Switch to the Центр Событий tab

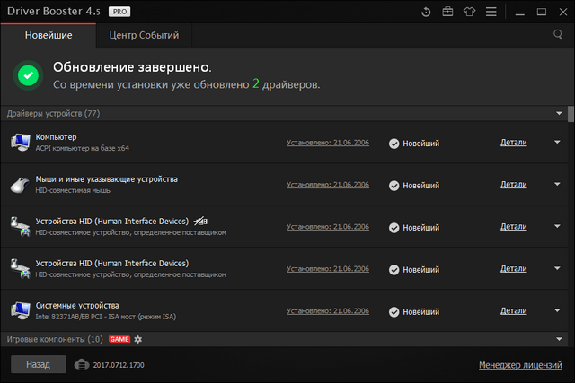(144, 35)
